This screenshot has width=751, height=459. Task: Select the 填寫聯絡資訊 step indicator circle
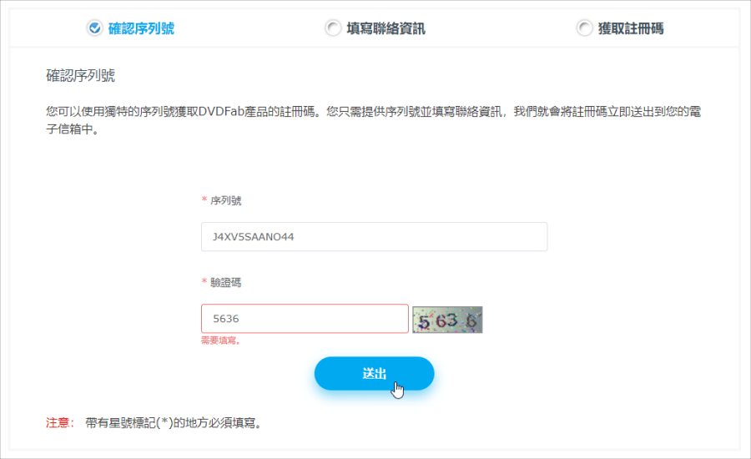click(333, 28)
